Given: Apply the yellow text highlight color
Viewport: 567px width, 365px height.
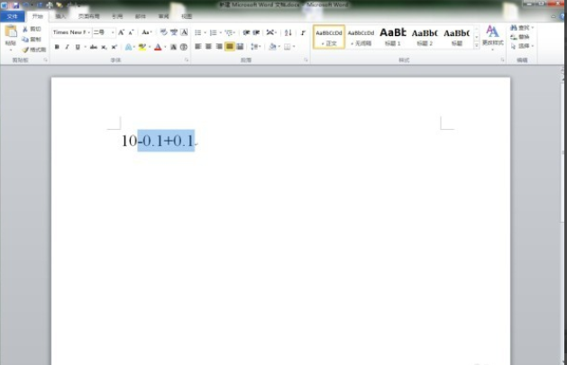Looking at the screenshot, I should tap(142, 47).
